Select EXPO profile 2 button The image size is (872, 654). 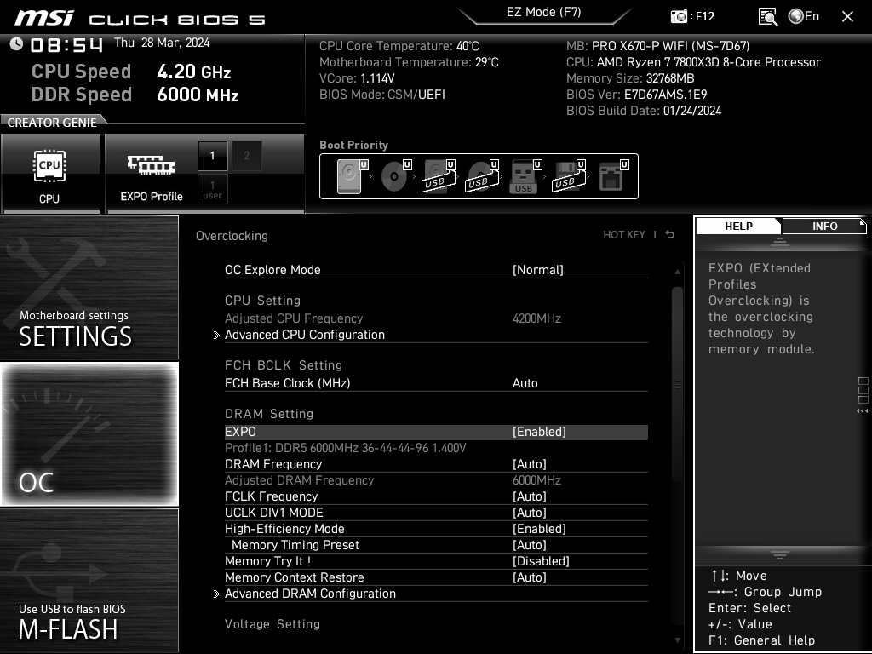(x=246, y=156)
